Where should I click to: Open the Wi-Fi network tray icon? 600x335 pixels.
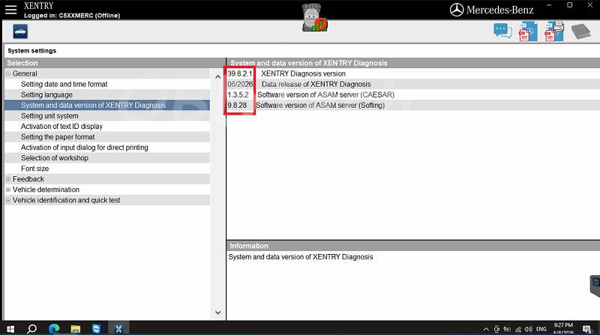(518, 329)
